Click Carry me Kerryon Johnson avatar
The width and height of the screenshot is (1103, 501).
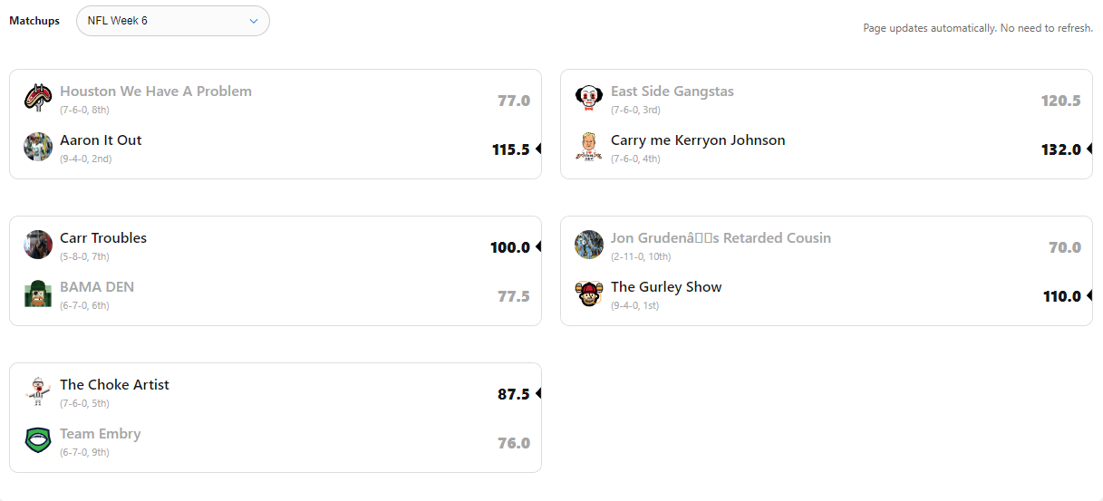point(589,147)
